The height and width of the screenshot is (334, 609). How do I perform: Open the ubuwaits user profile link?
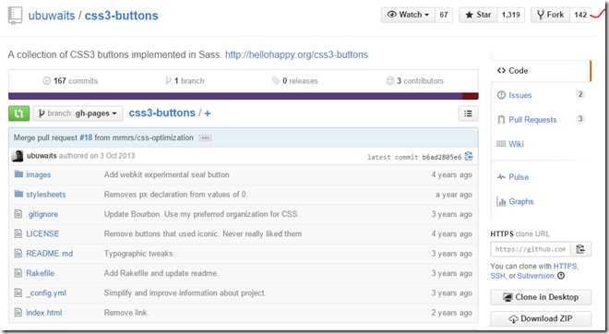pos(52,16)
